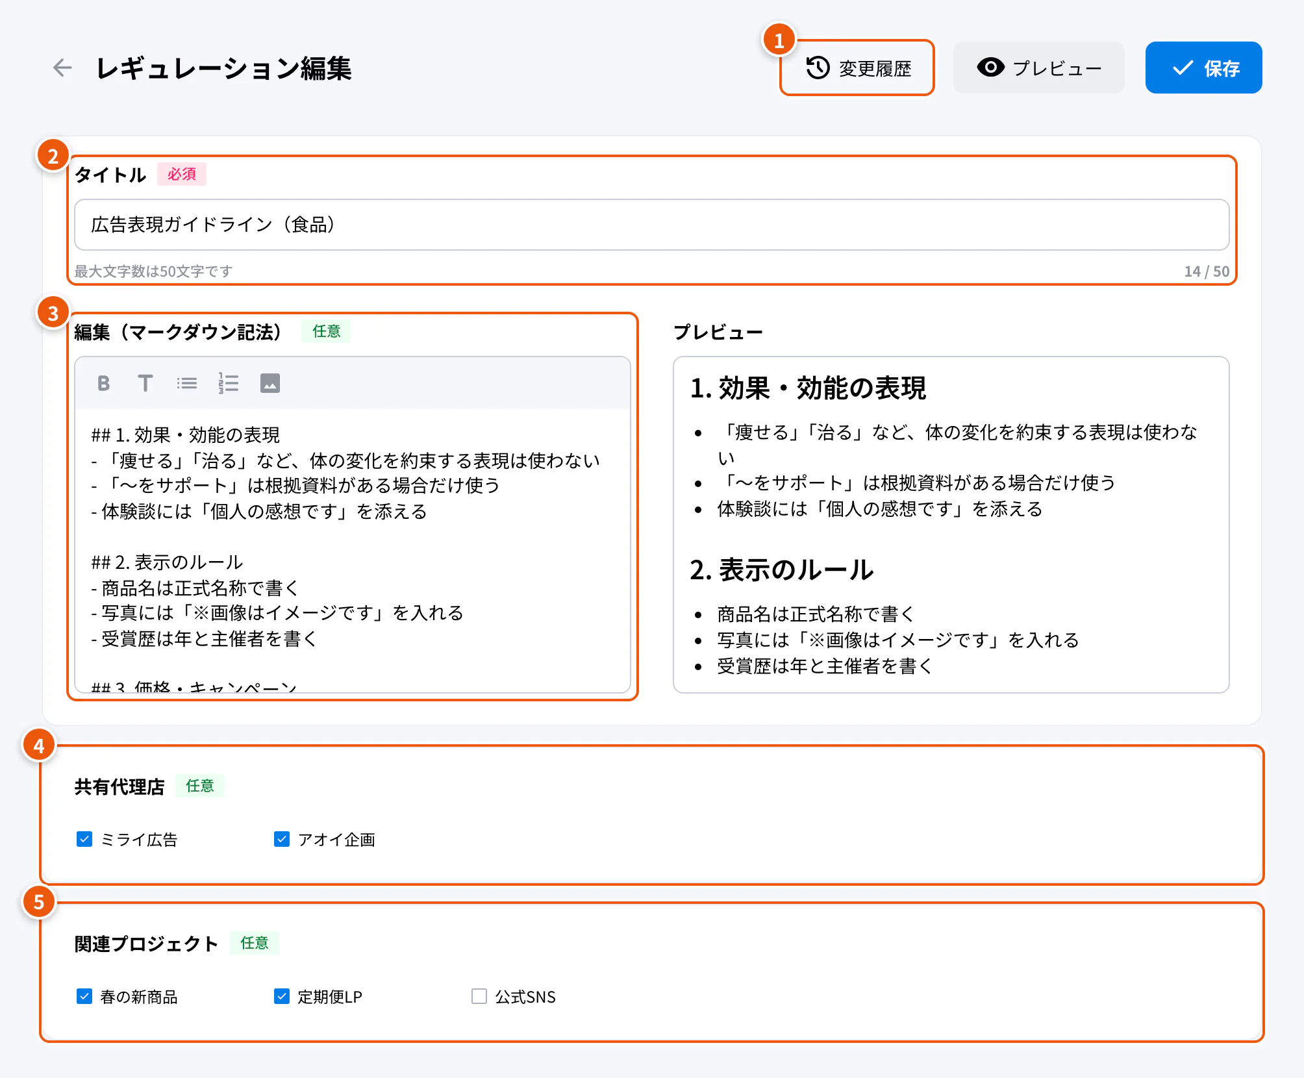Image resolution: width=1304 pixels, height=1078 pixels.
Task: Click the 共有代理店 section label
Action: coord(119,786)
